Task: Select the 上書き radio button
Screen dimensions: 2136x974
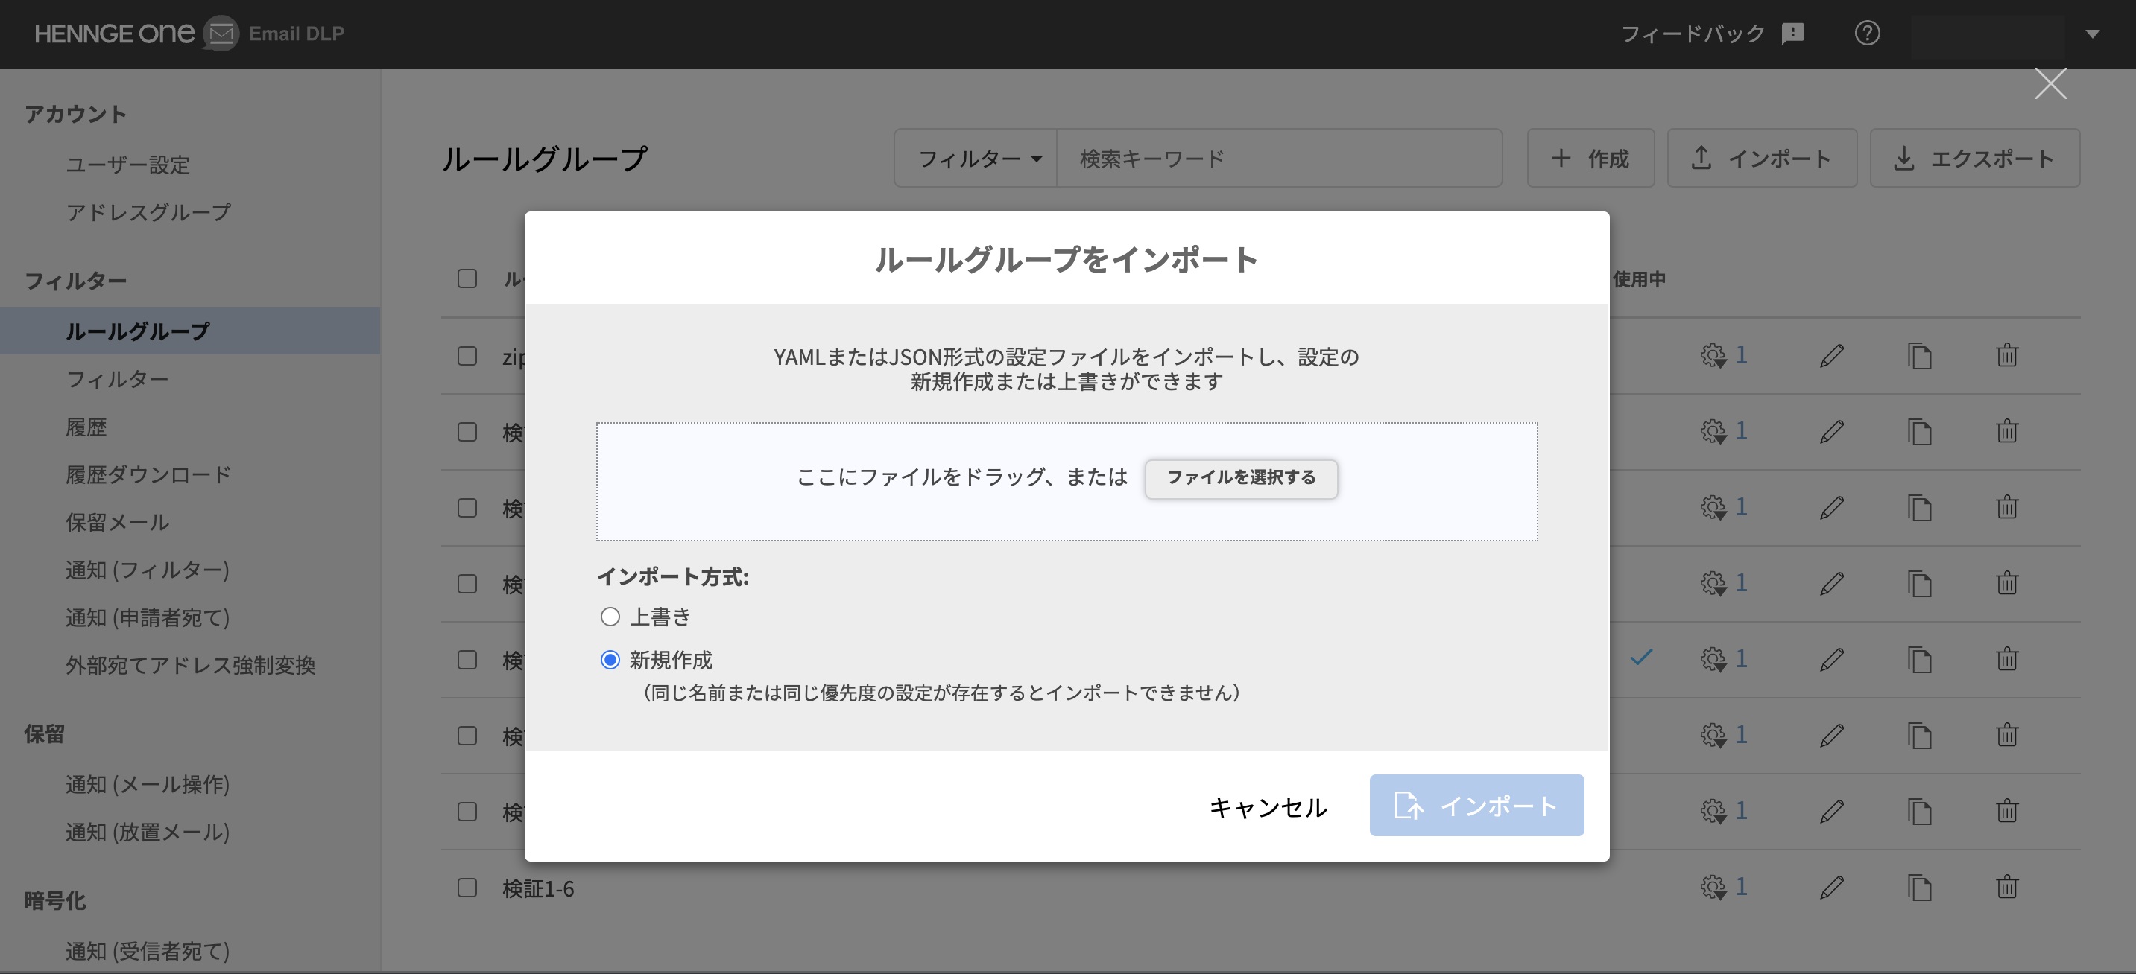Action: pos(610,617)
